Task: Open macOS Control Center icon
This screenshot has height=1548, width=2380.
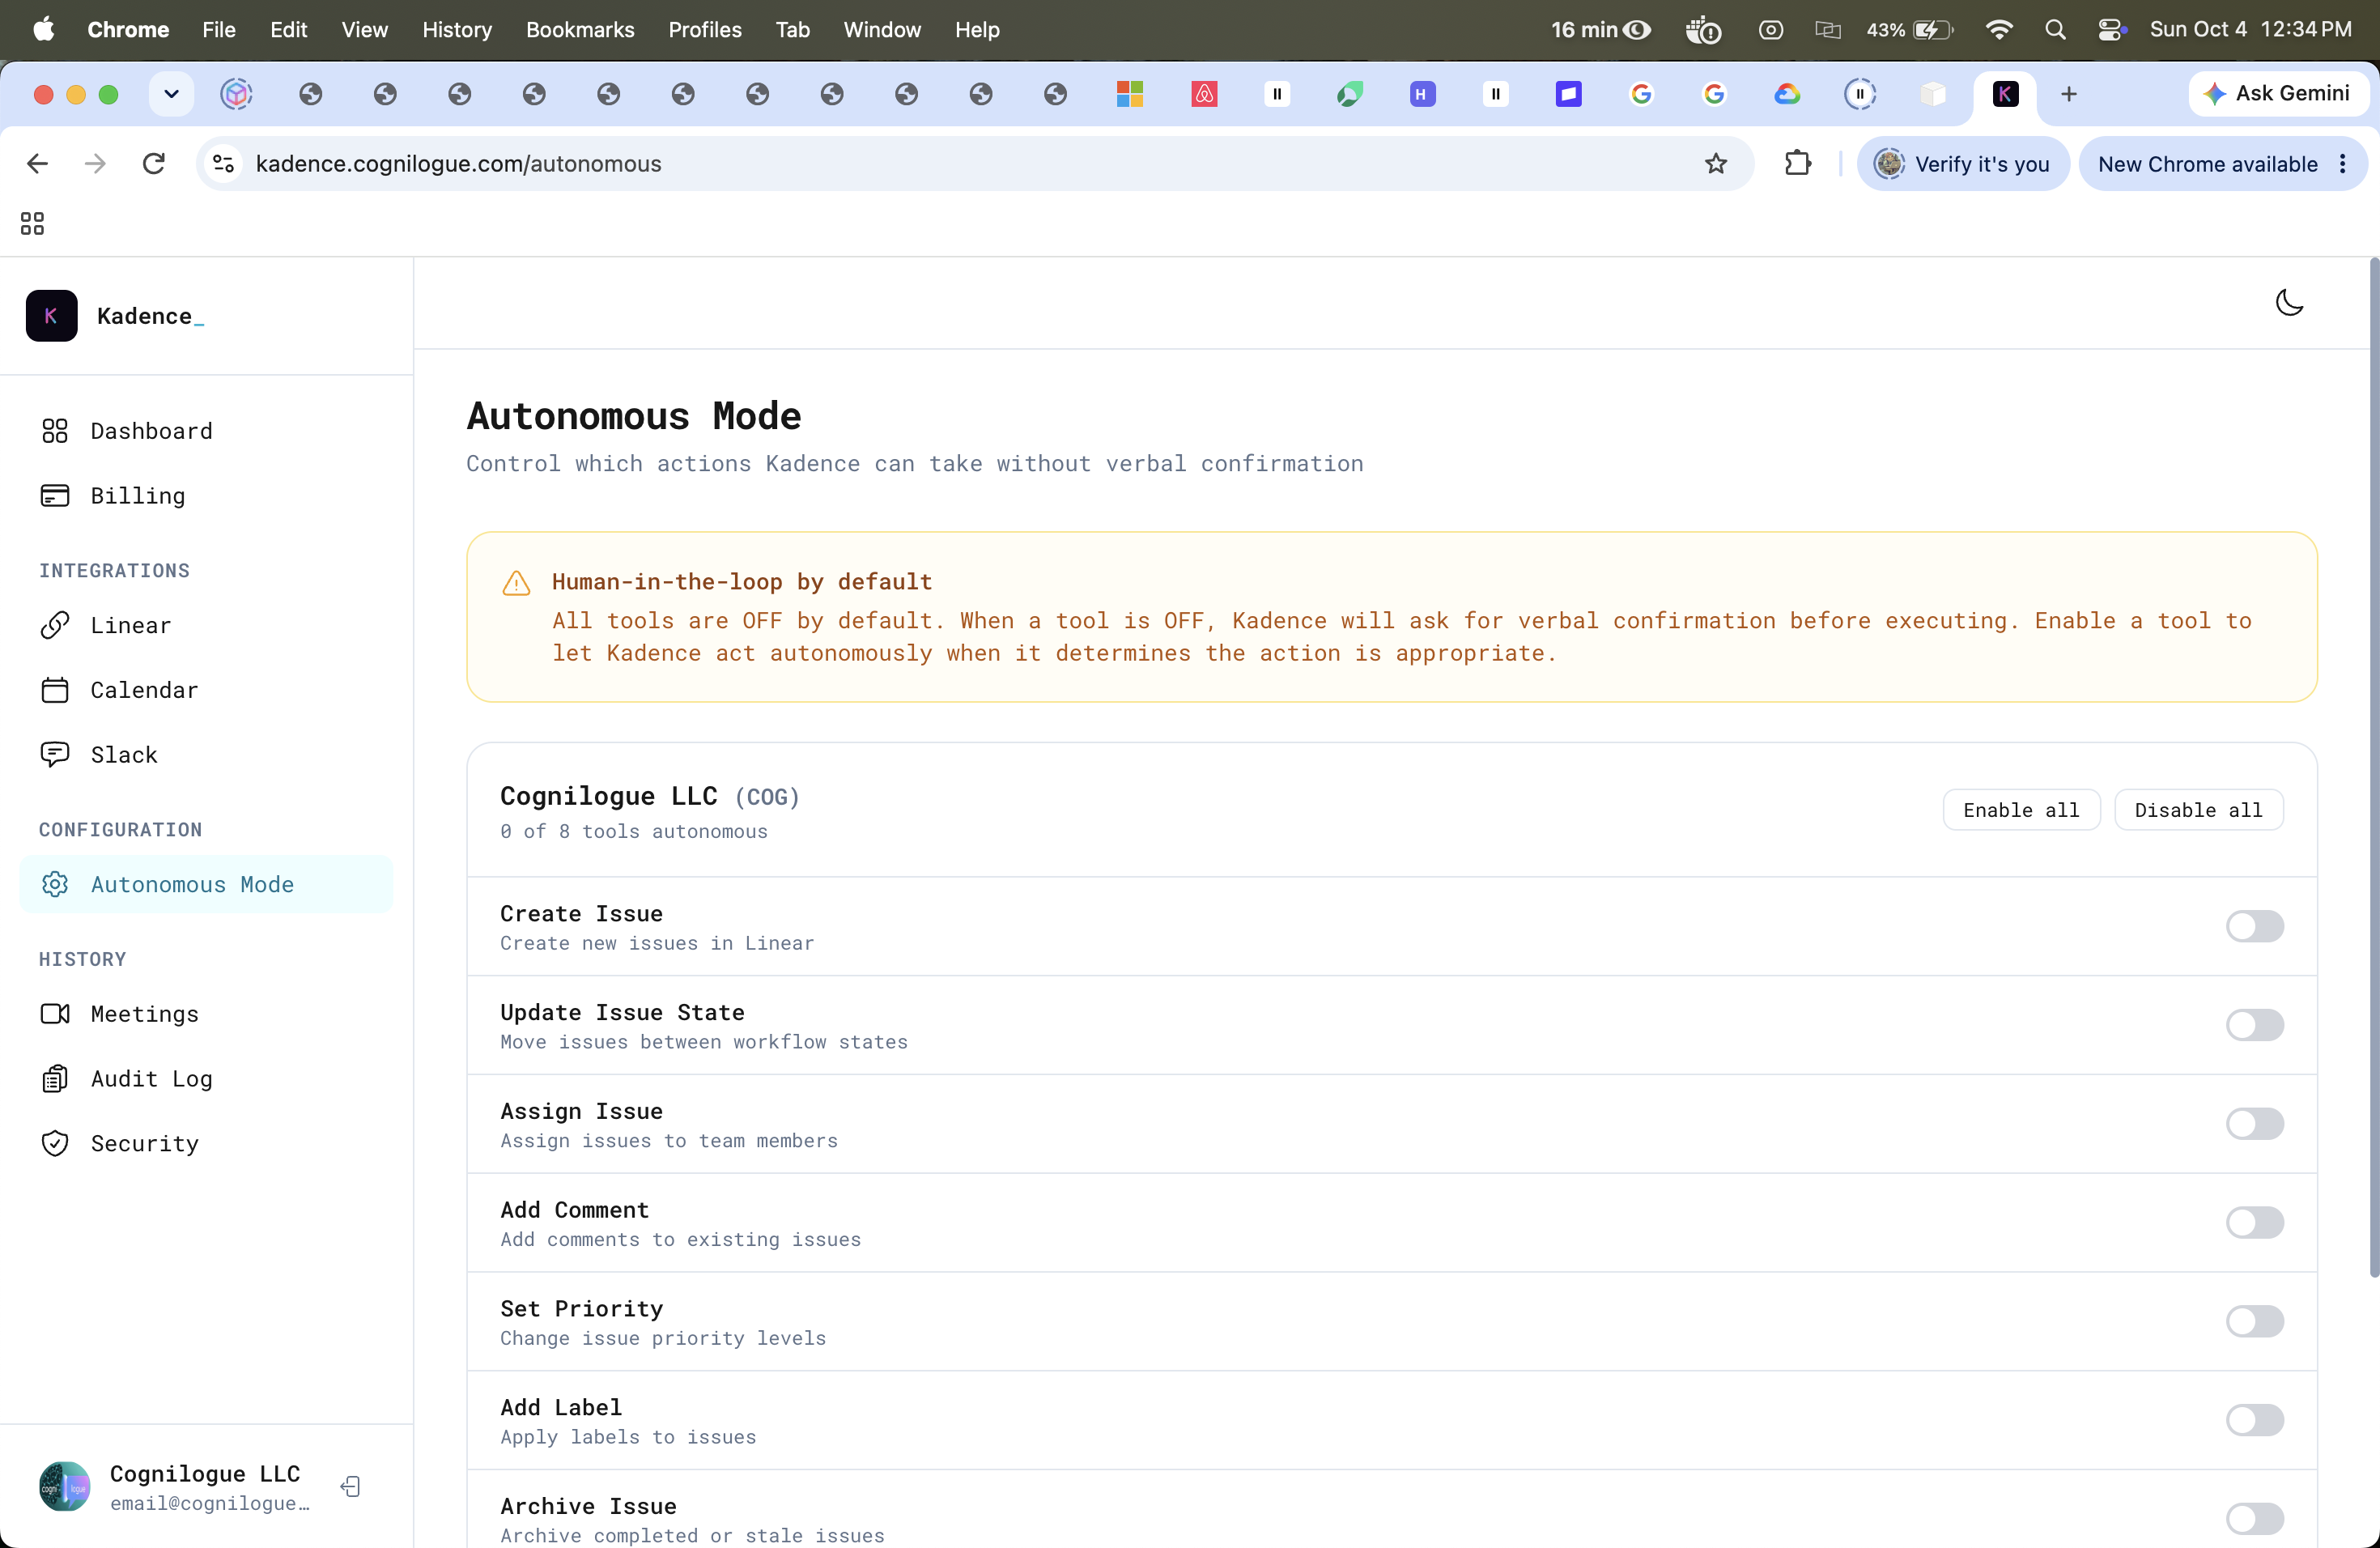Action: (2110, 30)
